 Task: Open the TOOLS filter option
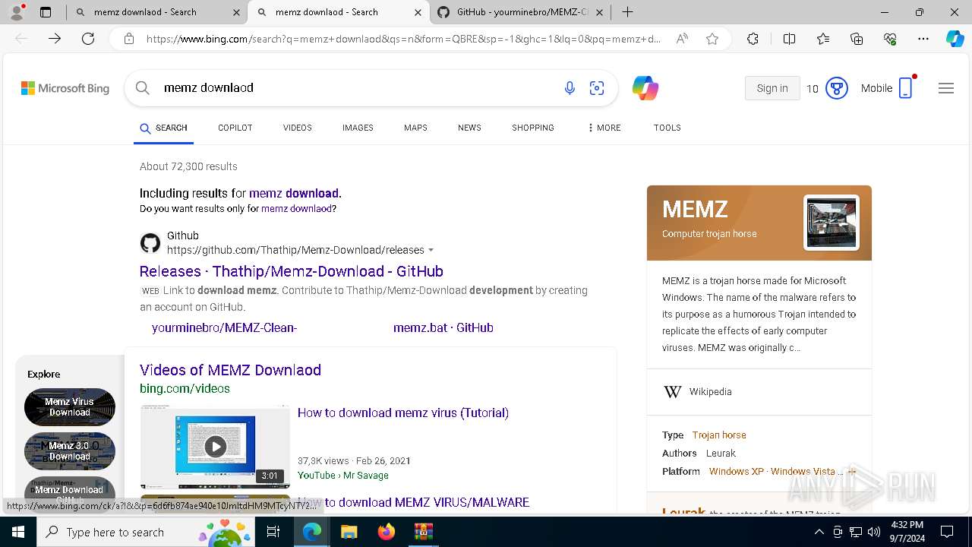(667, 128)
